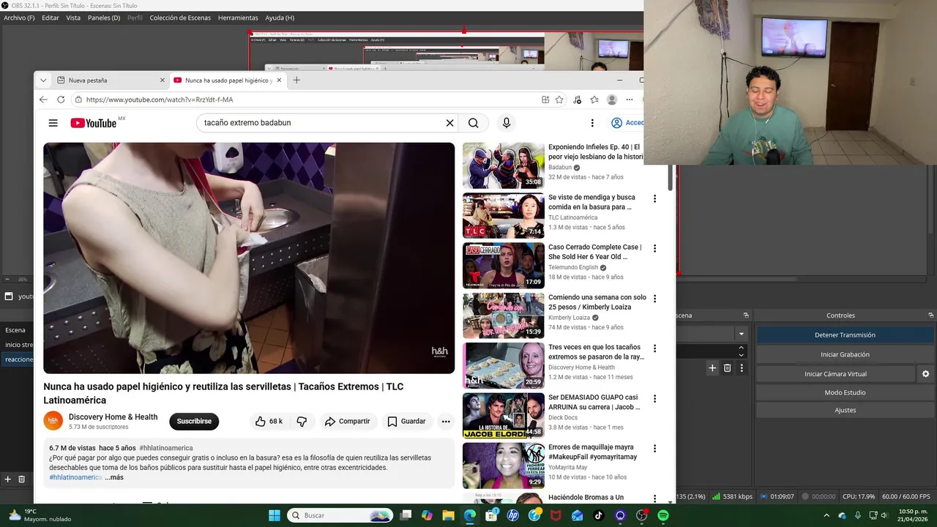Click the Compartir share button
The width and height of the screenshot is (937, 527).
[348, 422]
